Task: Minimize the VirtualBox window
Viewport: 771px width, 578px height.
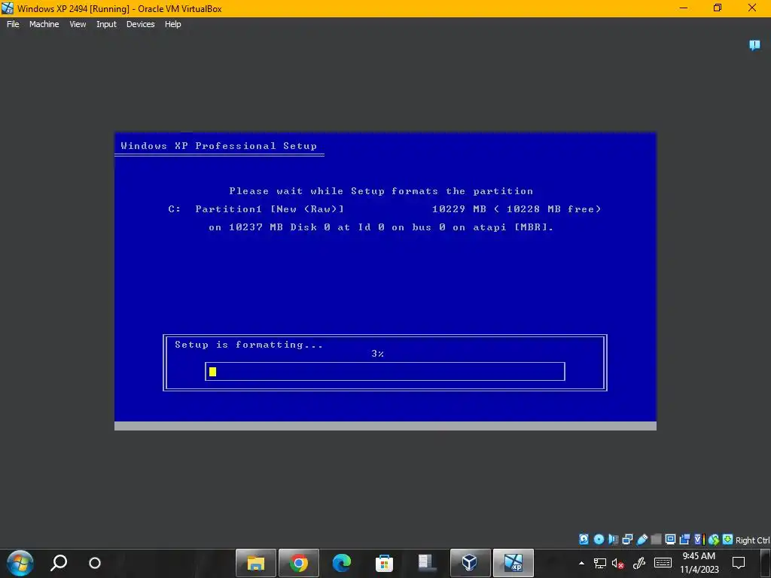Action: tap(684, 8)
